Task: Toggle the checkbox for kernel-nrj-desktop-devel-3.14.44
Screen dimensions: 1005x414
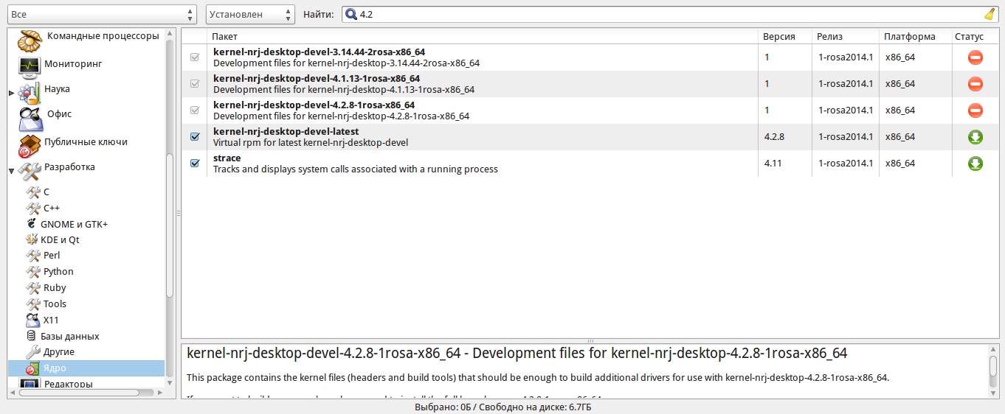Action: click(195, 57)
